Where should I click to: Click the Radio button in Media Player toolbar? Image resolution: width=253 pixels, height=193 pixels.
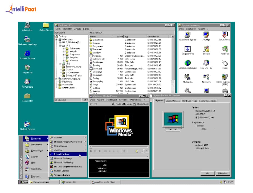click(x=116, y=104)
